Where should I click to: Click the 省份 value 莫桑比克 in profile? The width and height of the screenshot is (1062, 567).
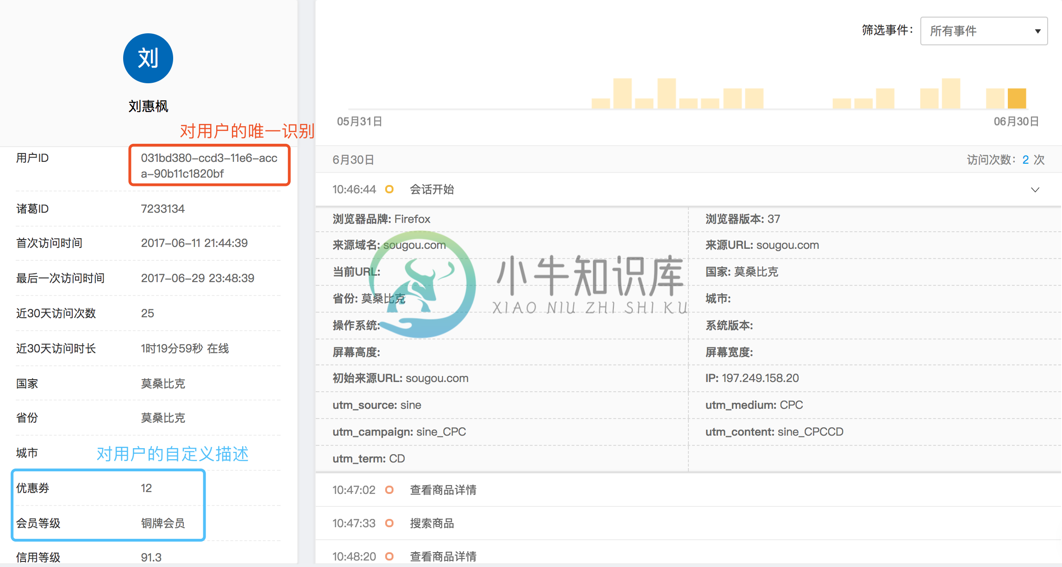[163, 418]
